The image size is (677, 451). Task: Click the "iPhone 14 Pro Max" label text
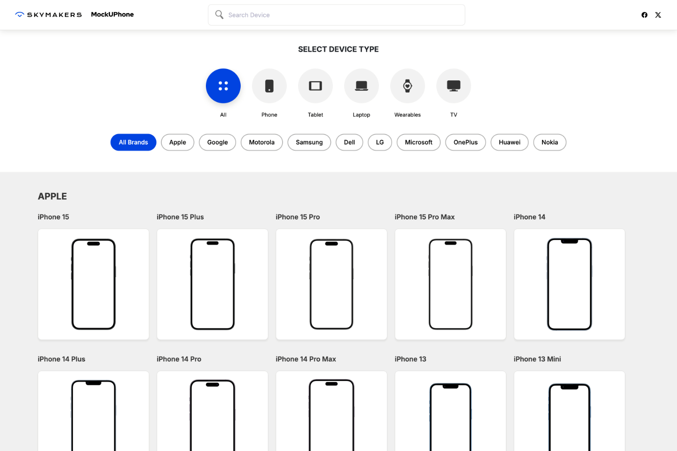(306, 359)
